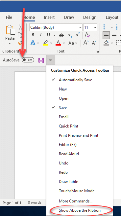121x216 pixels.
Task: Clear all formatting icon
Action: click(x=87, y=35)
